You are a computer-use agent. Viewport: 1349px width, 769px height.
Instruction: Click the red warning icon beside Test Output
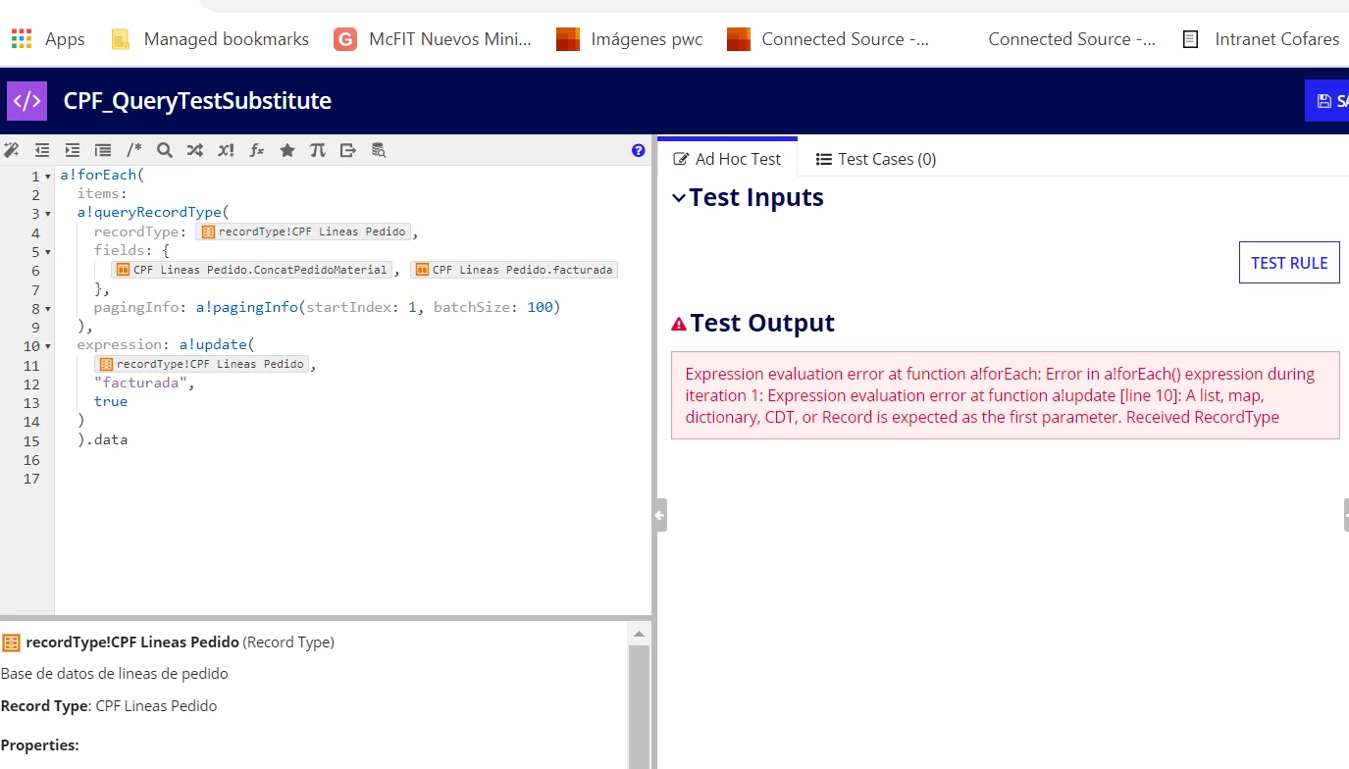(679, 324)
